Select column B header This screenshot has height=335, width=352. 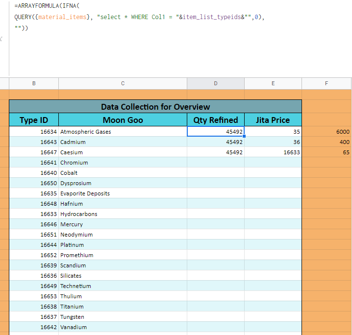point(34,83)
